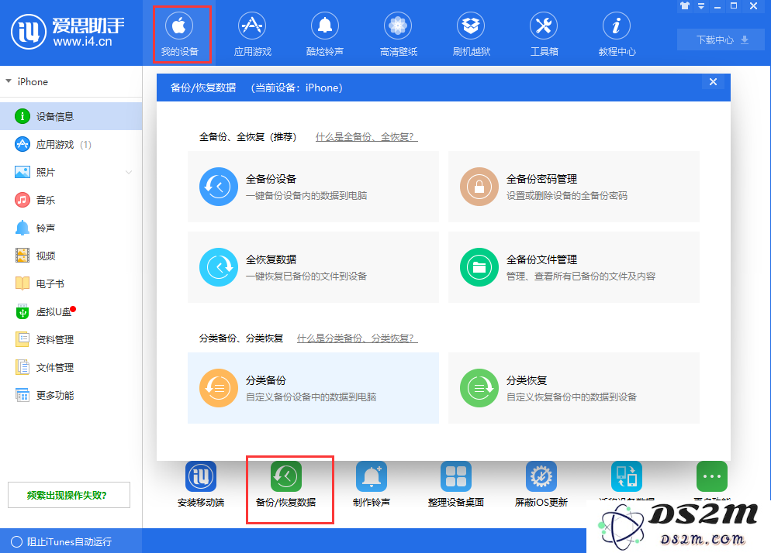Open 虚拟U盘 in sidebar
771x553 pixels.
[x=71, y=312]
